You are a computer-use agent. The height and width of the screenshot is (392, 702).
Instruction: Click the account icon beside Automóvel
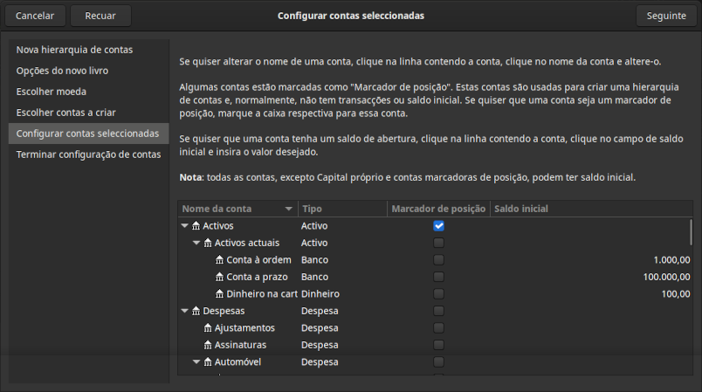pyautogui.click(x=208, y=362)
